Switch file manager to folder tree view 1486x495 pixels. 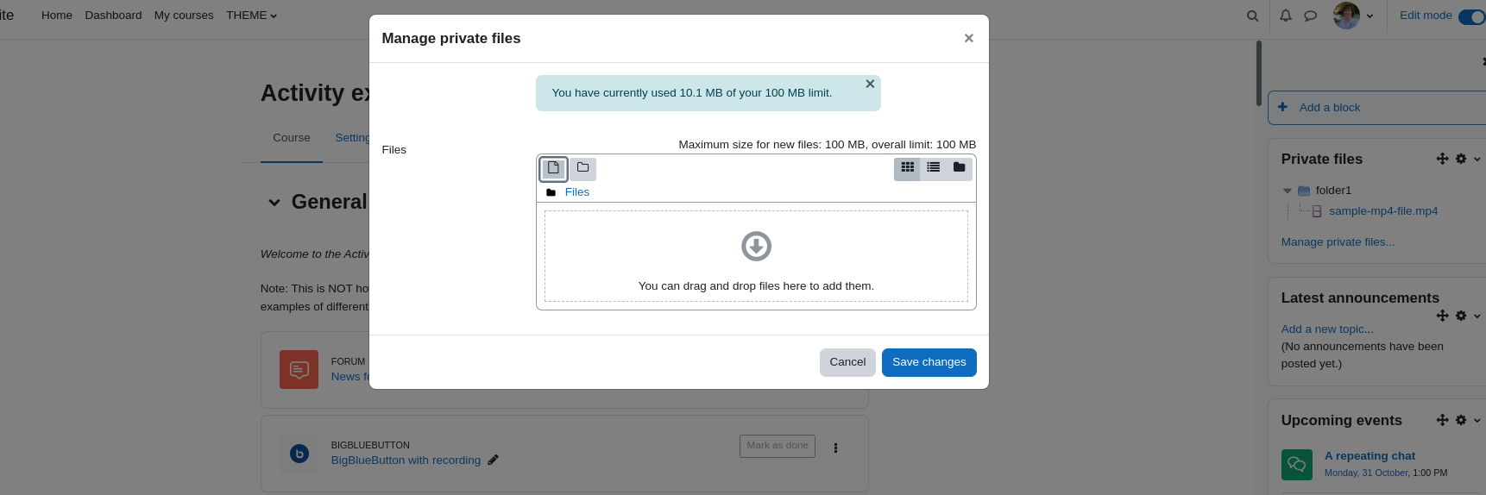click(959, 167)
